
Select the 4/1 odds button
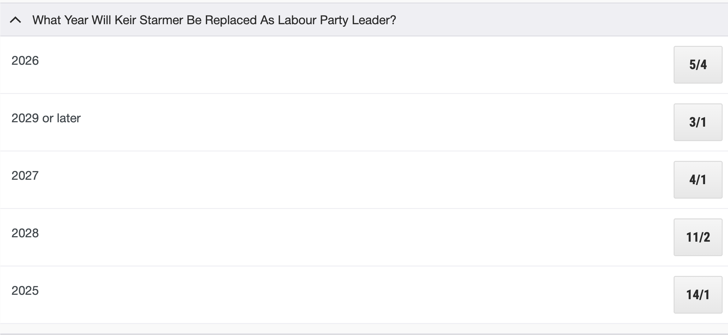[x=698, y=180]
